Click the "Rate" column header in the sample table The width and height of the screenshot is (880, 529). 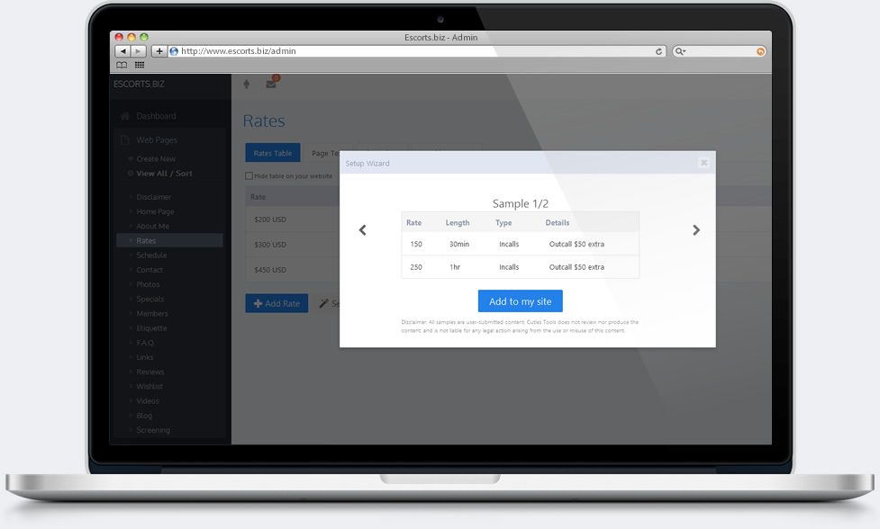413,222
